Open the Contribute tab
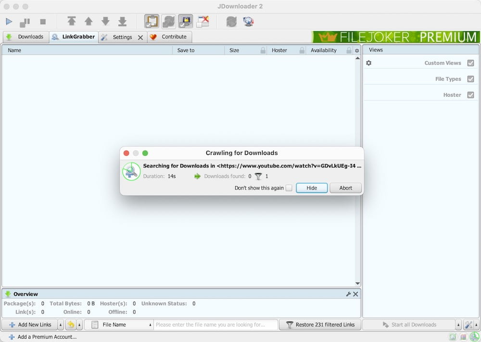Image resolution: width=481 pixels, height=342 pixels. (x=169, y=37)
